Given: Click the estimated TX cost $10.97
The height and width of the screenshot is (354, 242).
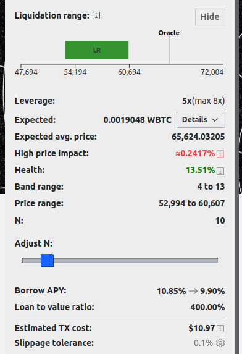Looking at the screenshot, I should [202, 328].
